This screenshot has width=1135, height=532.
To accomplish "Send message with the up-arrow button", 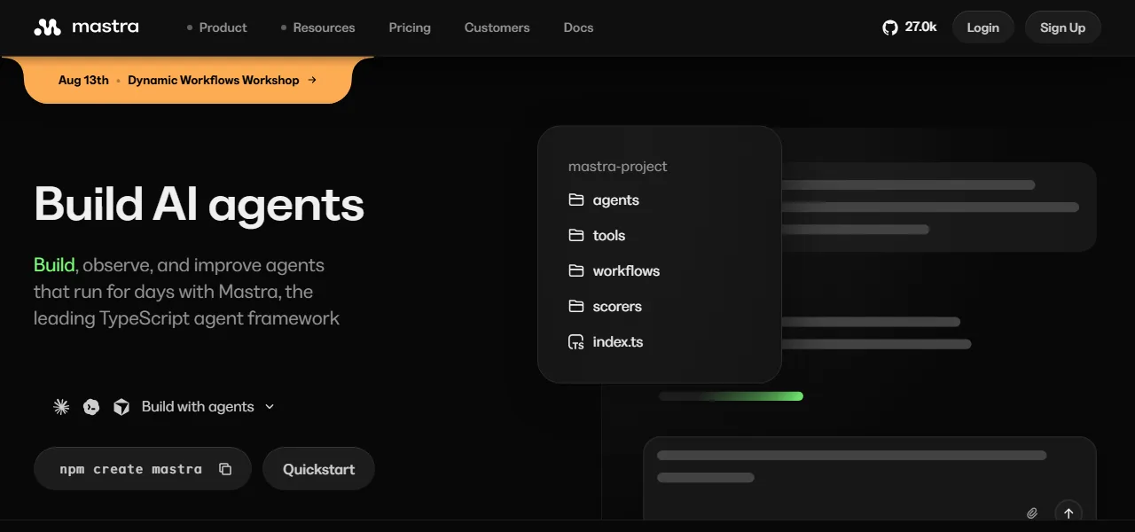I will tap(1068, 513).
